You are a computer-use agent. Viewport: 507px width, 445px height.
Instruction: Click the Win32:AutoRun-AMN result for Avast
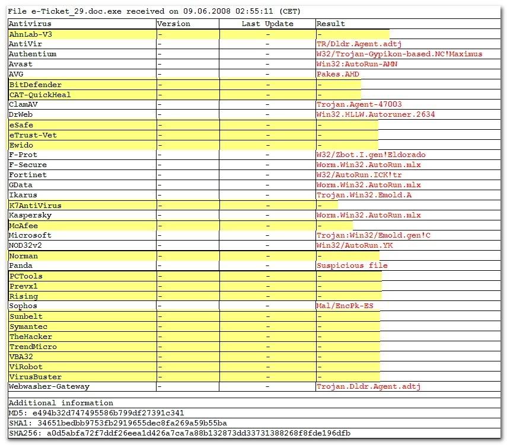(356, 64)
